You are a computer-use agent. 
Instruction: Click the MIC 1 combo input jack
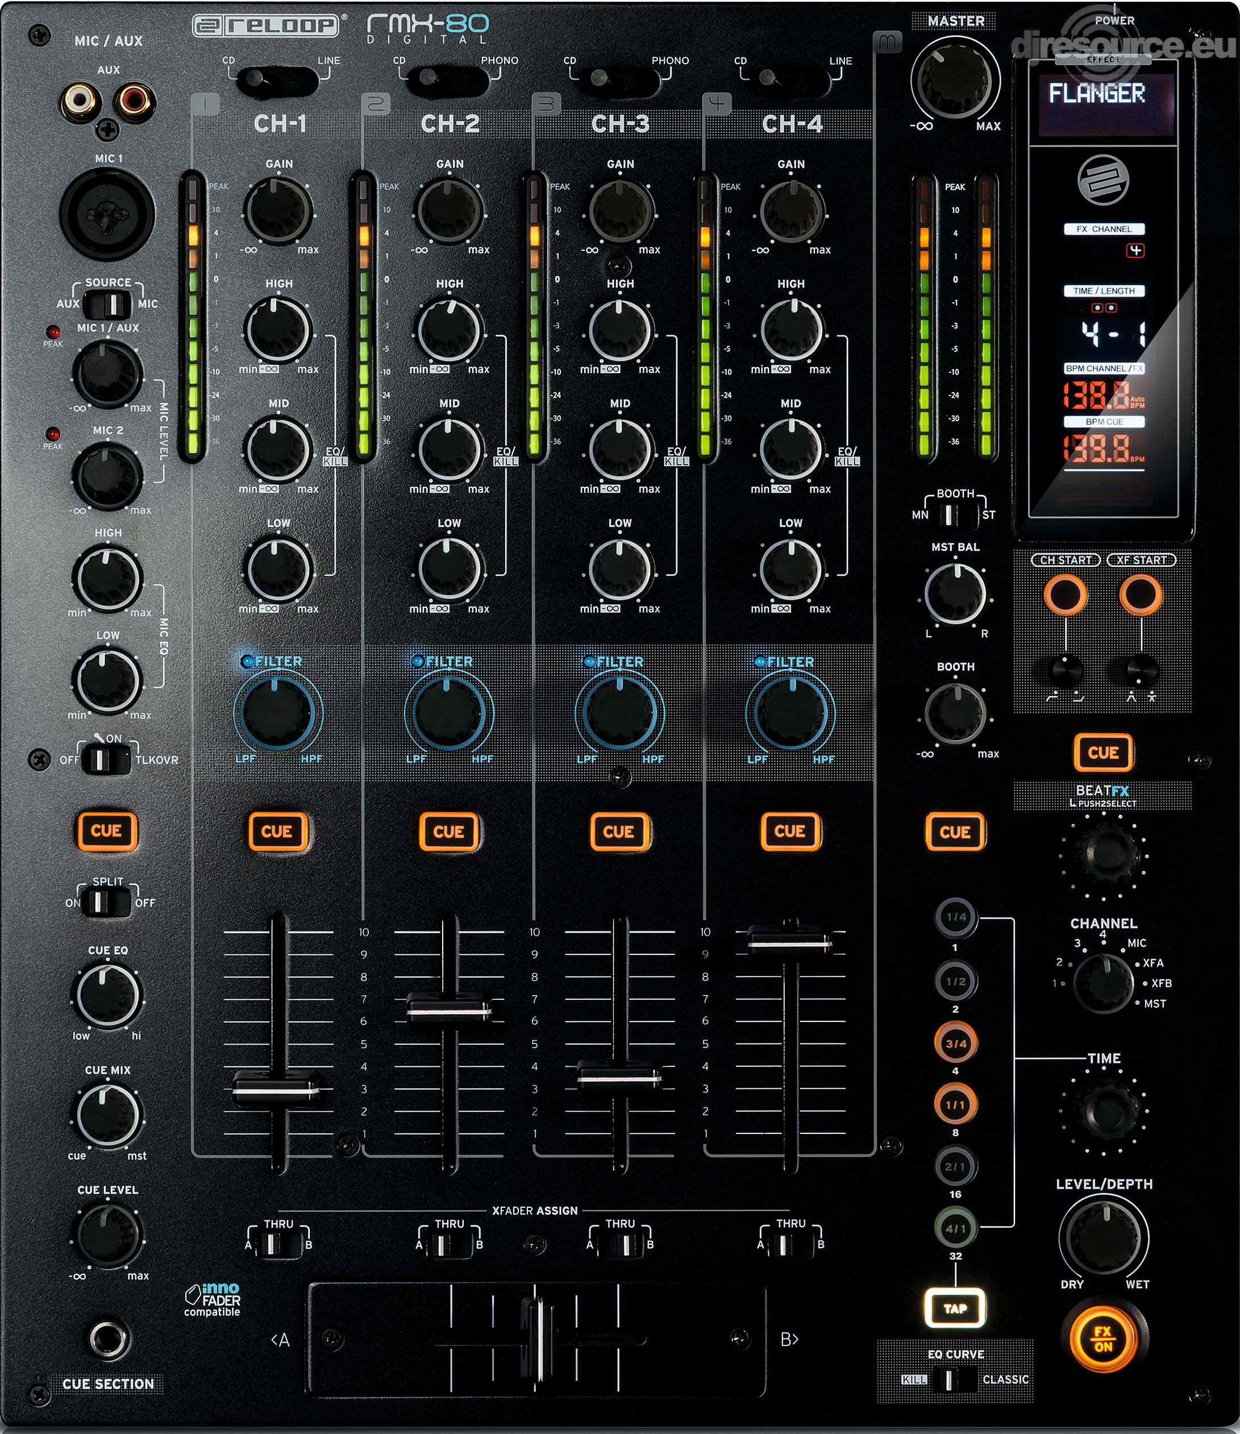click(107, 214)
